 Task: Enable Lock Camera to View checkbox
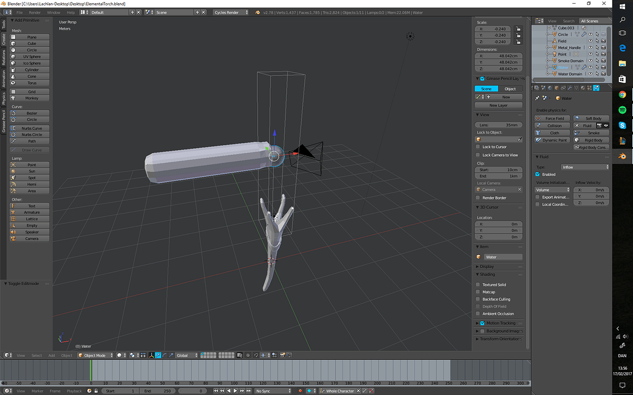(478, 155)
